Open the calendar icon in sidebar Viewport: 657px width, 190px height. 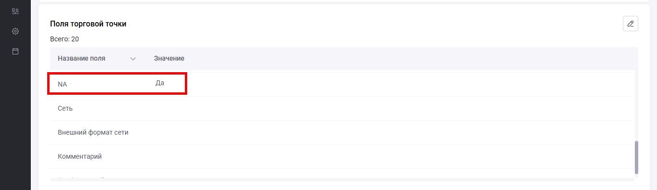point(15,51)
